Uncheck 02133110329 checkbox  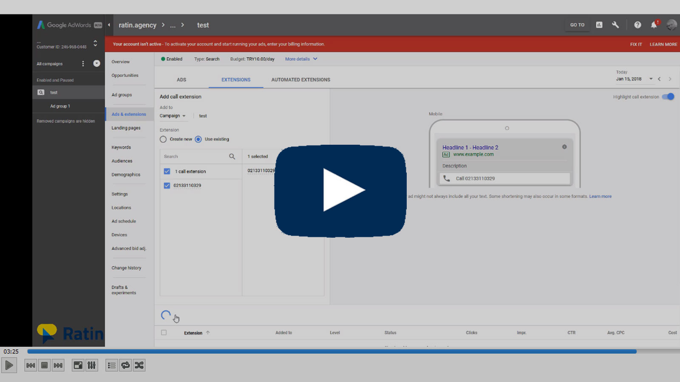(x=167, y=185)
